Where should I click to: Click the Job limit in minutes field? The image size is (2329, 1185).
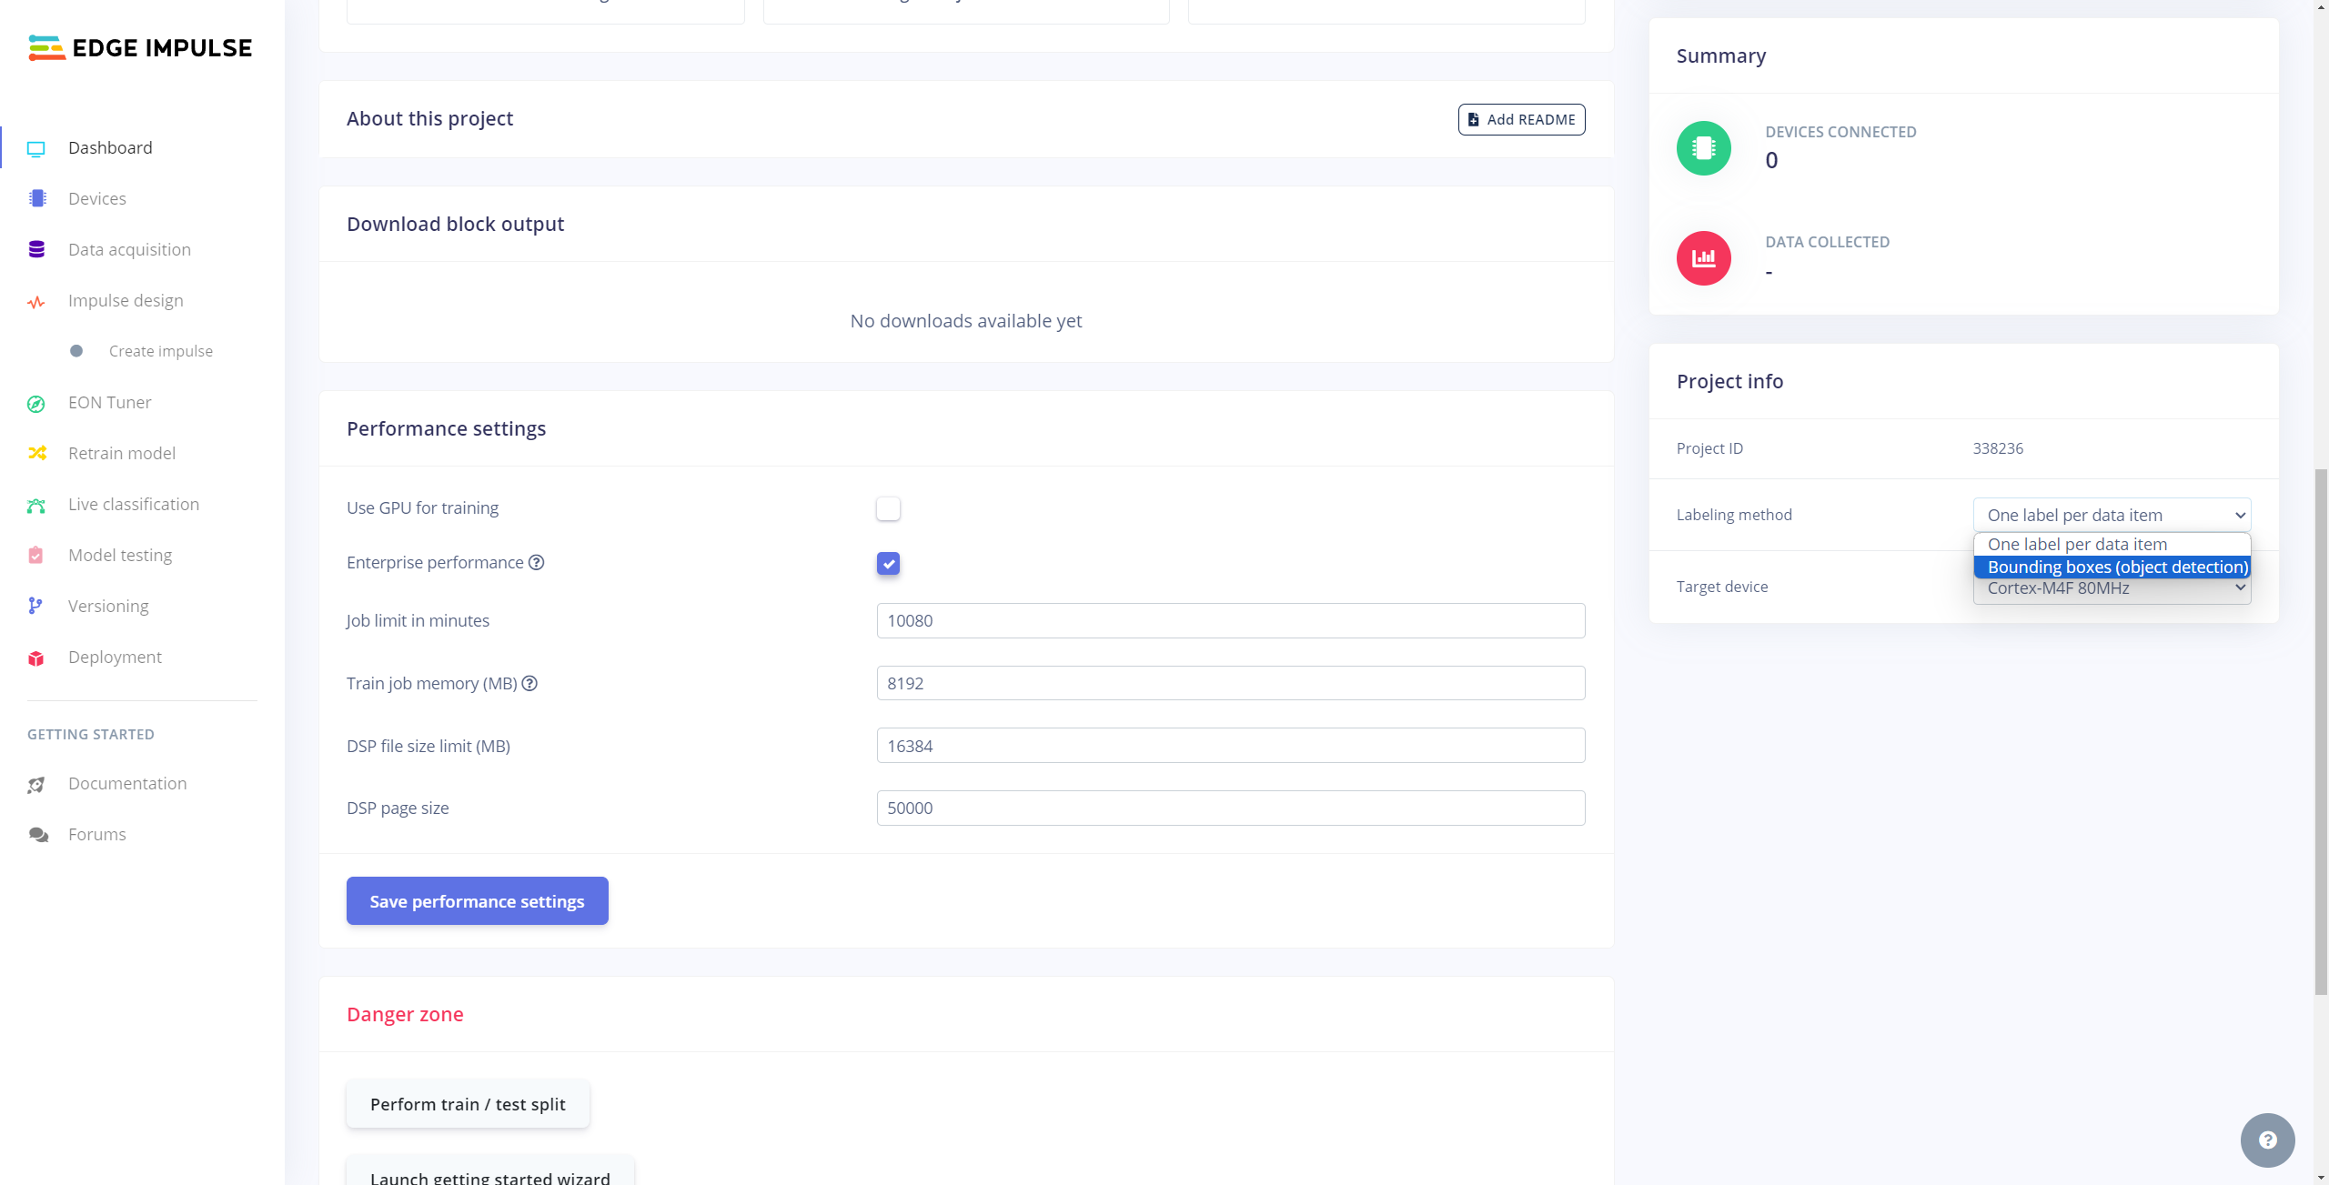1230,620
